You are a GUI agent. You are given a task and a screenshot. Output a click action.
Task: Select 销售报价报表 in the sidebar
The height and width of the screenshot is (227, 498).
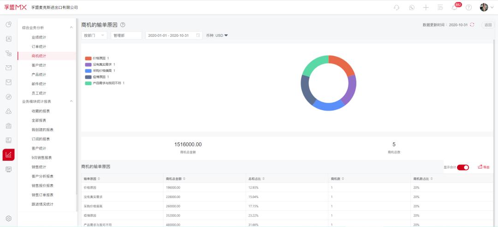42,186
